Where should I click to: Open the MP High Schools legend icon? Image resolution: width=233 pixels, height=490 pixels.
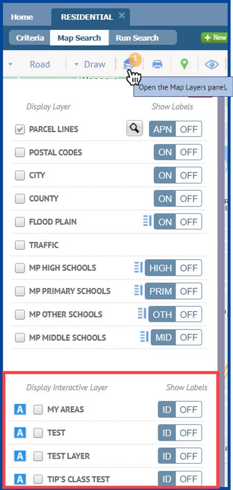[138, 267]
